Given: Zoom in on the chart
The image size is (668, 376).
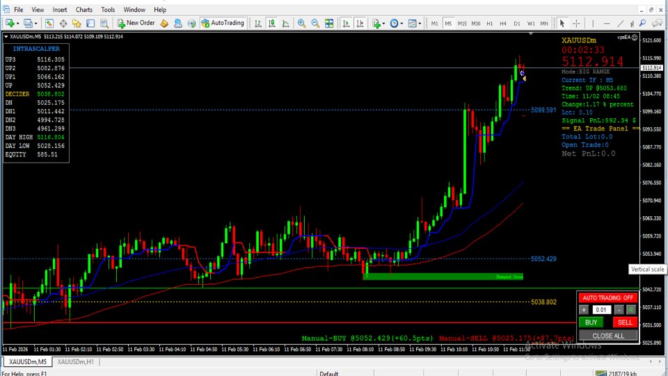Looking at the screenshot, I should 301,23.
